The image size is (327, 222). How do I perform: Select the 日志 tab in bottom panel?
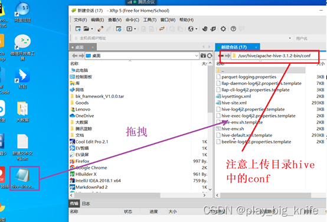click(86, 204)
